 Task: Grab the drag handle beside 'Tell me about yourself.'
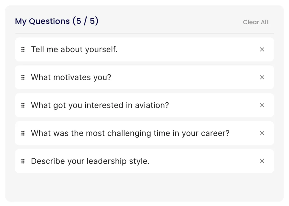click(23, 49)
